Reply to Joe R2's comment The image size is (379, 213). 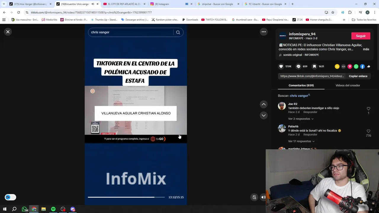310,112
